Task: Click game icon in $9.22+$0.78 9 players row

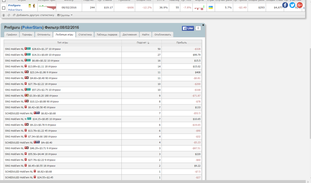Action: click(27, 125)
